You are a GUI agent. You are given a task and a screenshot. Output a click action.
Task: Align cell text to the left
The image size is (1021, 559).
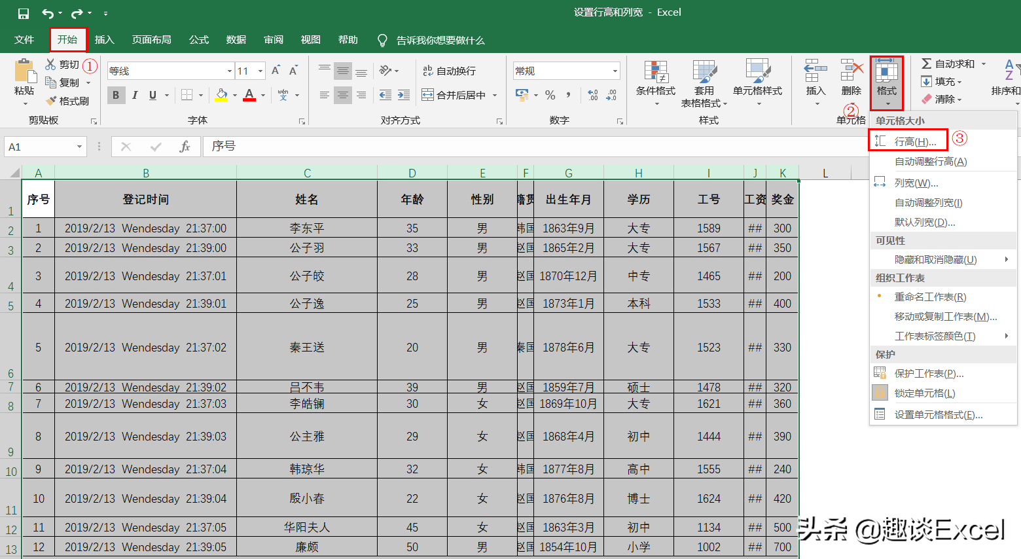point(325,95)
